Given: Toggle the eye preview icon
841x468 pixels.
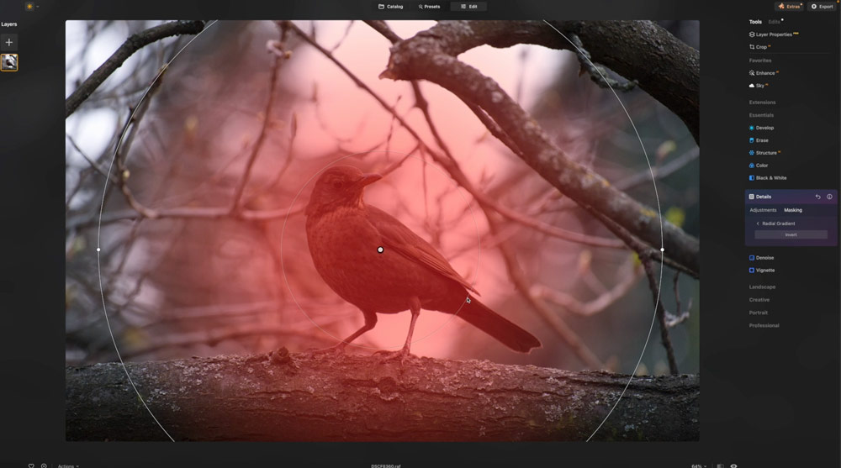Looking at the screenshot, I should coord(733,465).
